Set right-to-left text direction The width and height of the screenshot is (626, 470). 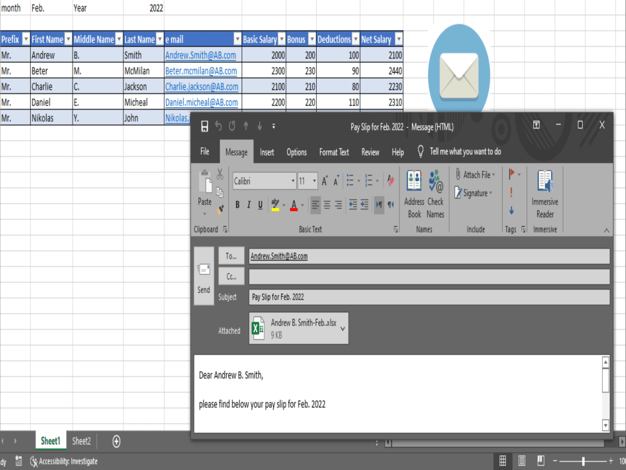(x=391, y=205)
